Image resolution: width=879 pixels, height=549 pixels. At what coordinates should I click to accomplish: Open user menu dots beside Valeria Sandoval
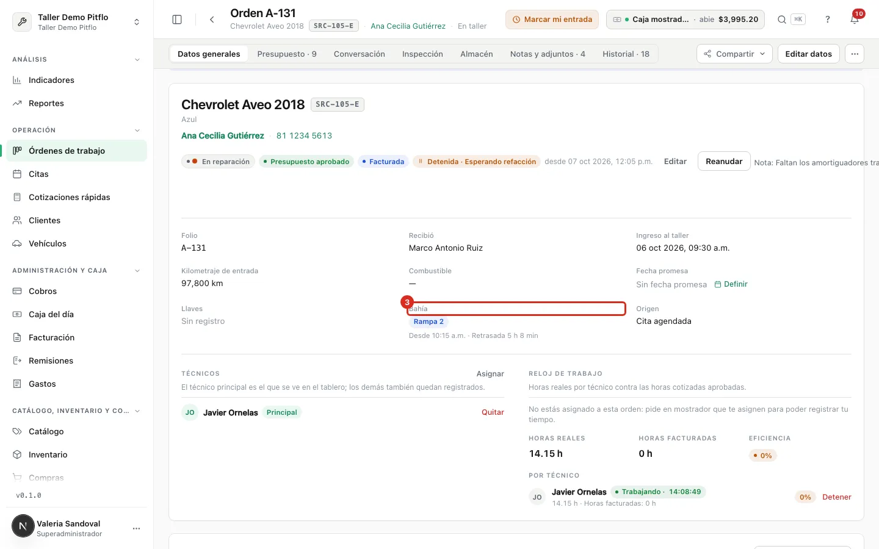coord(137,528)
